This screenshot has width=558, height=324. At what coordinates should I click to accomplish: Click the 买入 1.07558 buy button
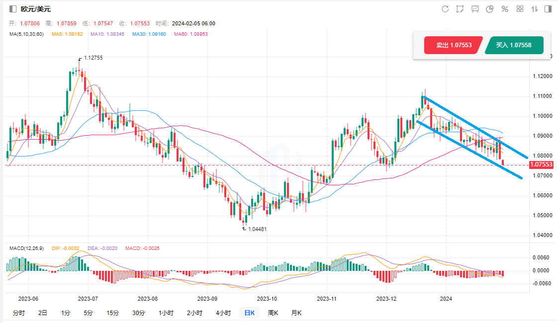pos(514,45)
